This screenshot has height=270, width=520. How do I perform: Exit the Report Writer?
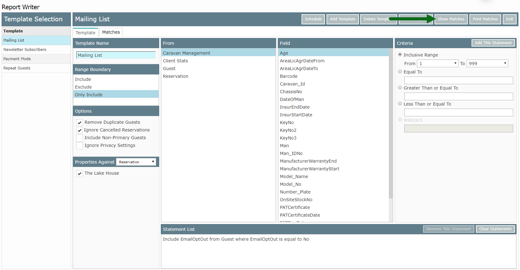(510, 19)
